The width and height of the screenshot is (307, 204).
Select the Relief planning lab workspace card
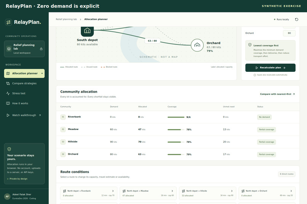[24, 49]
